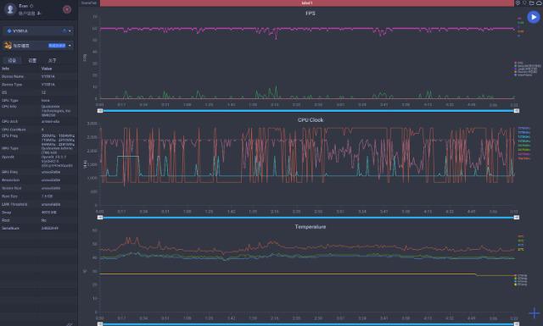Expand the V1981A device dropdown
The width and height of the screenshot is (543, 326).
tap(70, 30)
